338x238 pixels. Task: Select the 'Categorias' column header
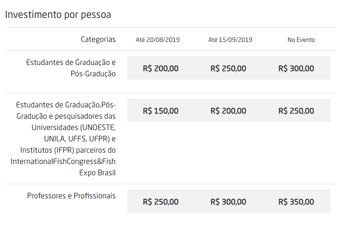pos(98,40)
